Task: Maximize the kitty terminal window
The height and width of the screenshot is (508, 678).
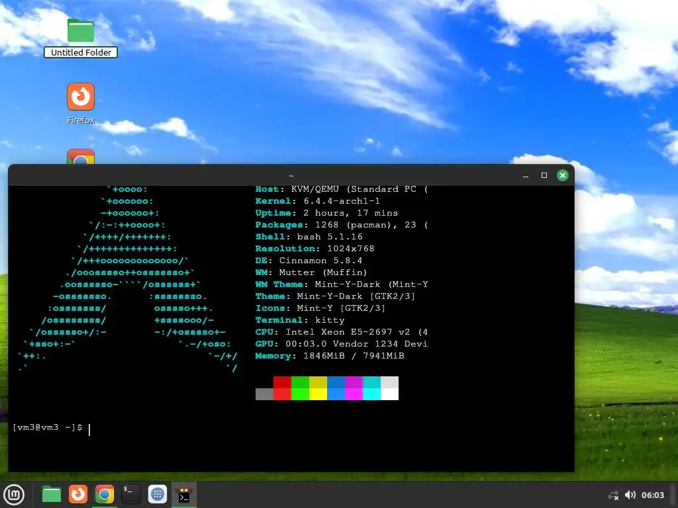Action: pyautogui.click(x=544, y=175)
